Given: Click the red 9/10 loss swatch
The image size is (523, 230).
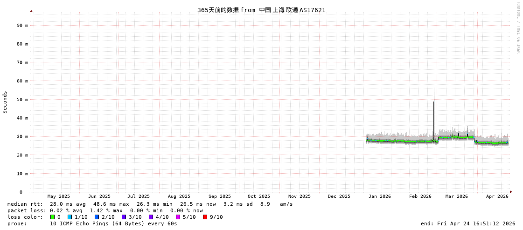Looking at the screenshot, I should click(x=205, y=217).
